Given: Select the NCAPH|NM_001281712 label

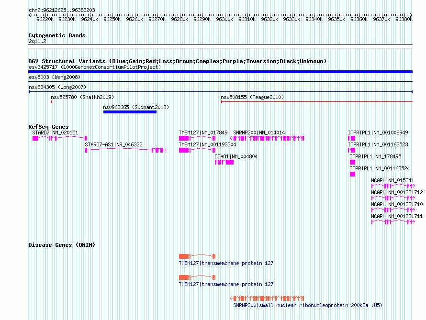Looking at the screenshot, I should point(397,192).
